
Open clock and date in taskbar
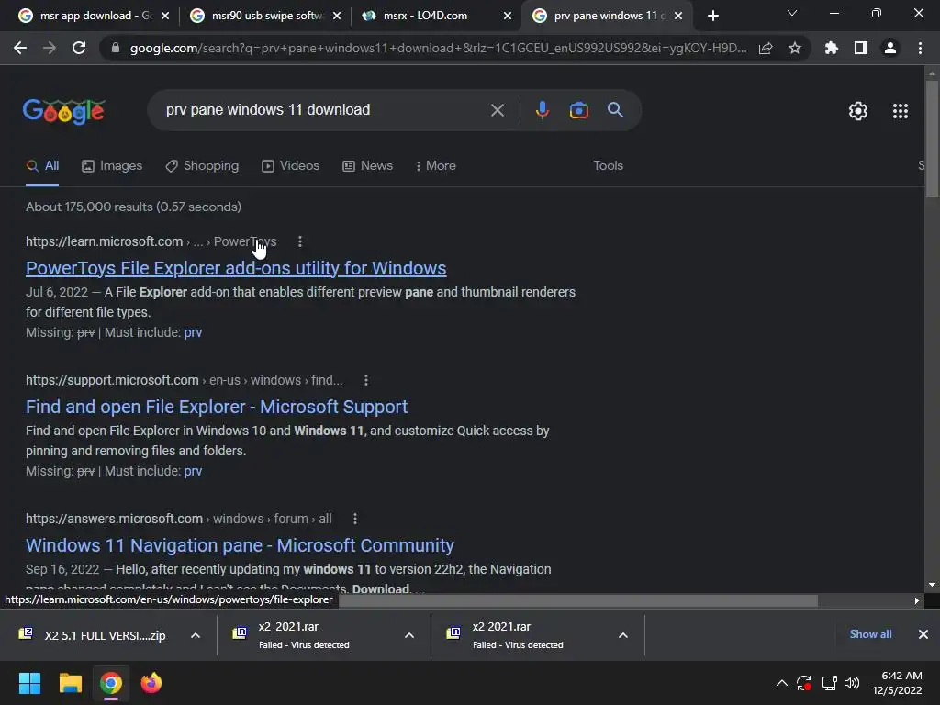tap(897, 683)
